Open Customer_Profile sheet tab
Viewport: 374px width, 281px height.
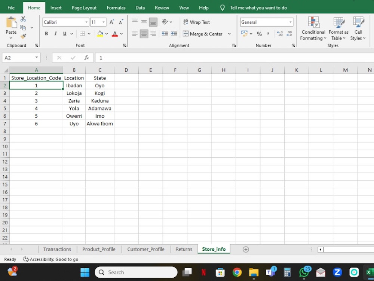point(146,249)
